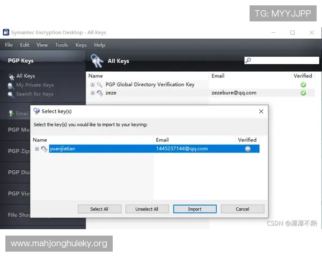Click the Search for Keys magnifier icon
This screenshot has height=257, width=322.
(x=11, y=94)
